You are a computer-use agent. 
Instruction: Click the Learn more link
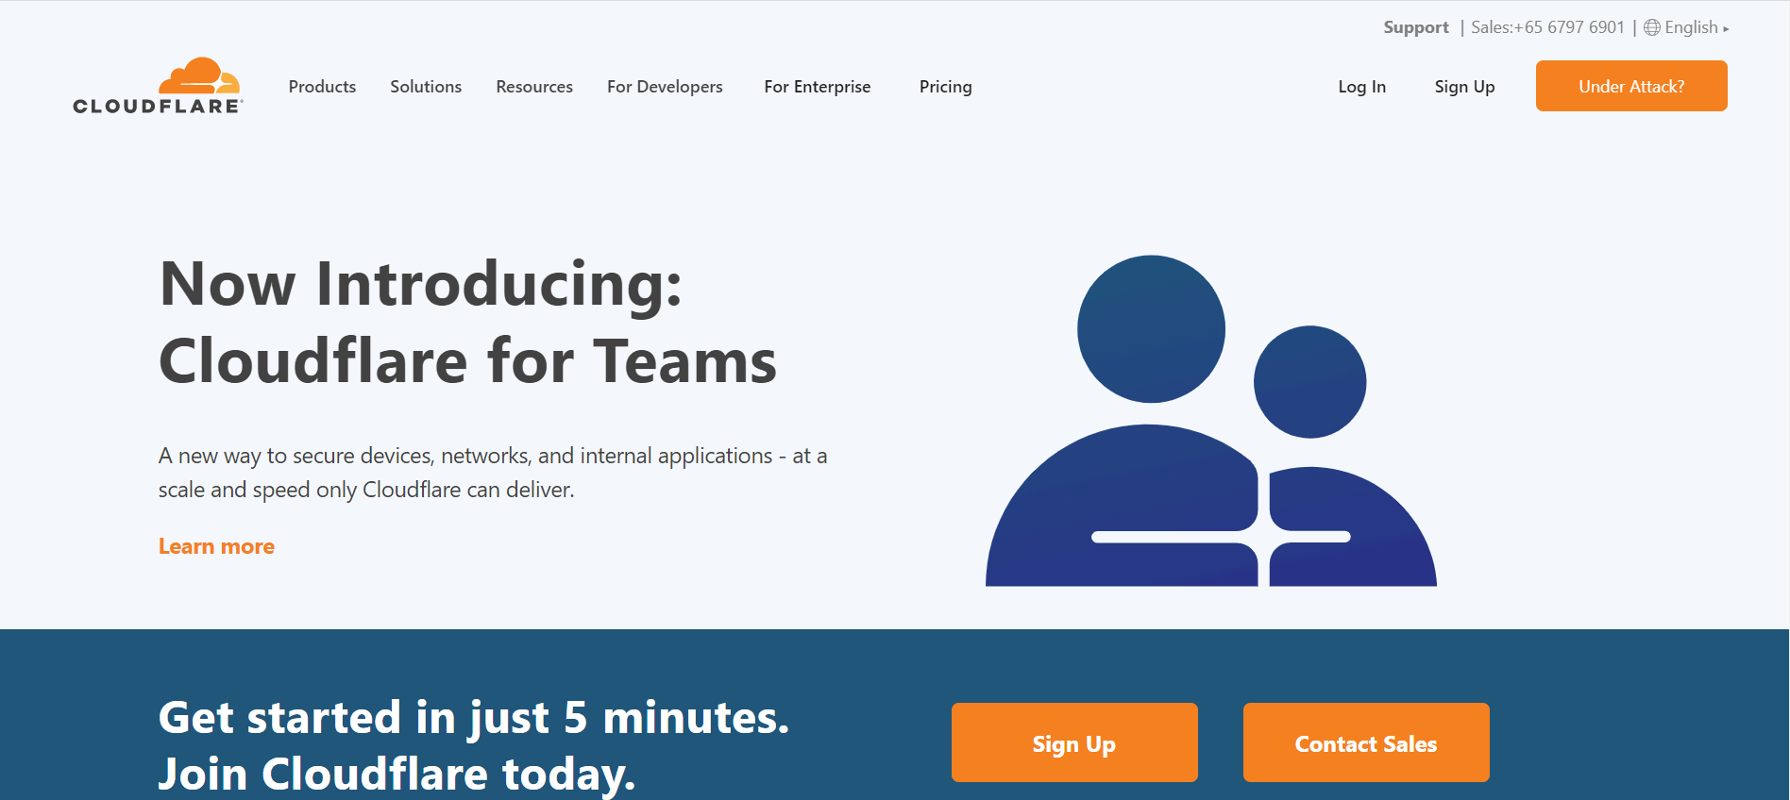[216, 546]
